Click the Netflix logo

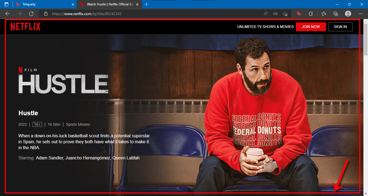(25, 27)
